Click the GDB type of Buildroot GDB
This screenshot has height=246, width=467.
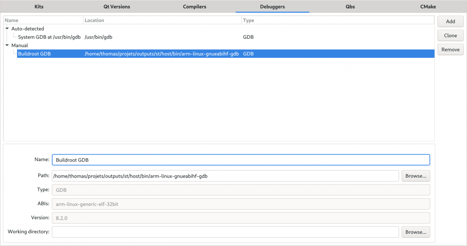coord(248,54)
